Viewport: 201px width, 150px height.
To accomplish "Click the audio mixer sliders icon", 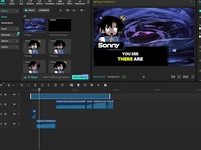I will click(85, 85).
